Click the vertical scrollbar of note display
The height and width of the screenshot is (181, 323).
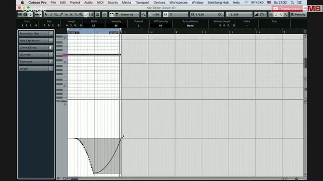(305, 62)
